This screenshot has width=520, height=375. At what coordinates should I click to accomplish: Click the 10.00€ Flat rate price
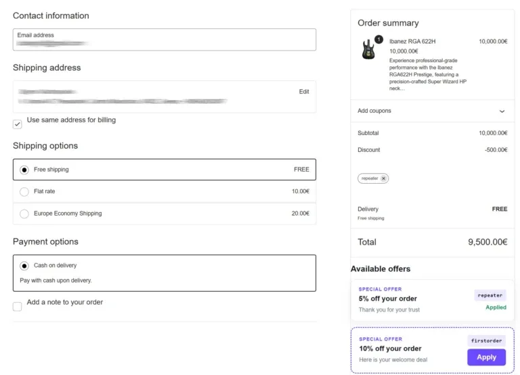click(x=301, y=191)
